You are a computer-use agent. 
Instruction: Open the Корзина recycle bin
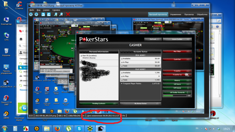pos(6,52)
